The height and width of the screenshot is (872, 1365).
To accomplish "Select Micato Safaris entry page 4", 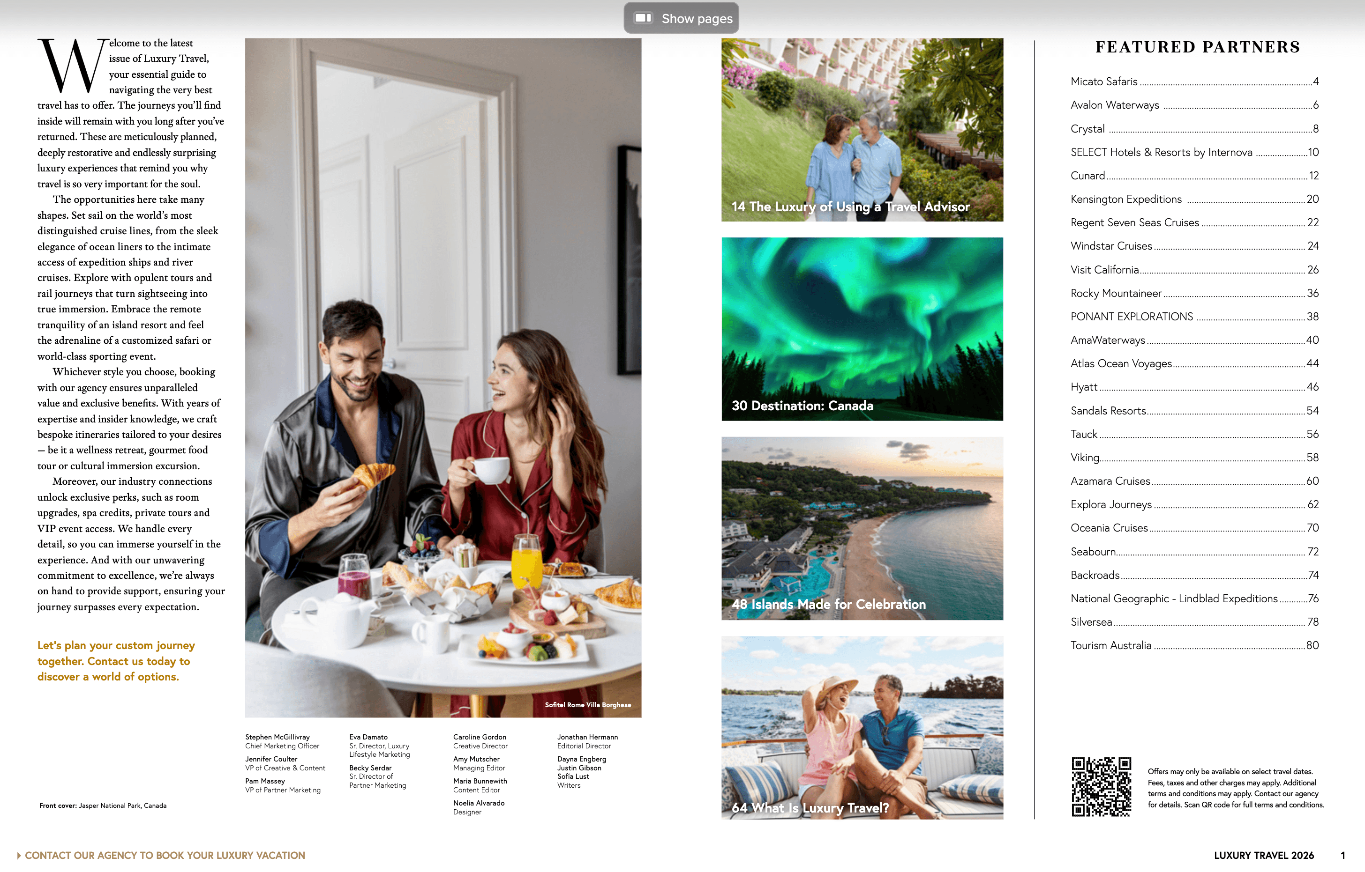I will tap(1194, 81).
